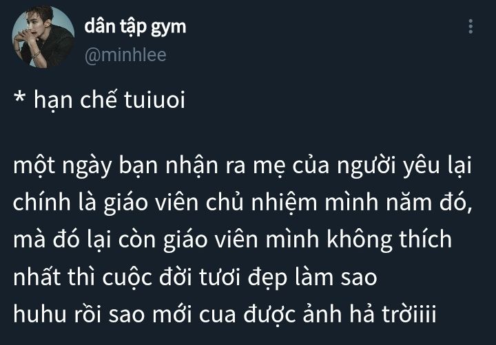
Task: Open the three-dot more options menu
Action: click(471, 27)
